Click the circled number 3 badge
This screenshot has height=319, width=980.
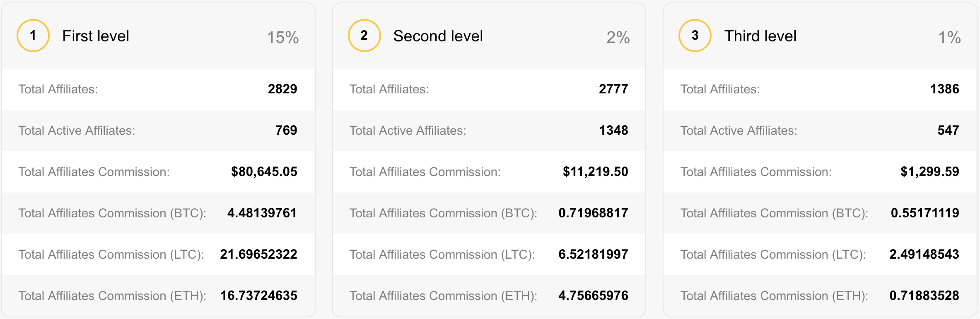(695, 36)
